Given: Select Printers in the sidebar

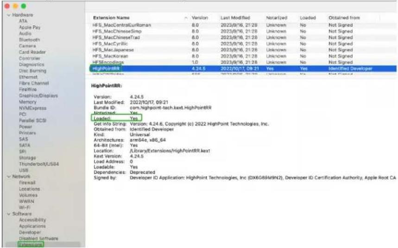Looking at the screenshot, I should pos(27,133).
